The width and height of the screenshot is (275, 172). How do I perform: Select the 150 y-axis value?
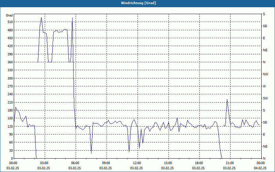(10, 118)
